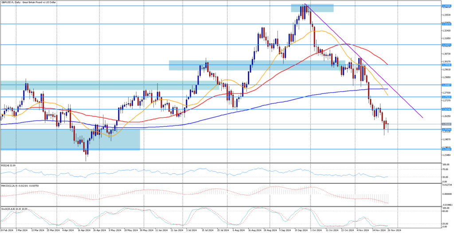Click the 1.31371 horizontal level price label

(446, 45)
